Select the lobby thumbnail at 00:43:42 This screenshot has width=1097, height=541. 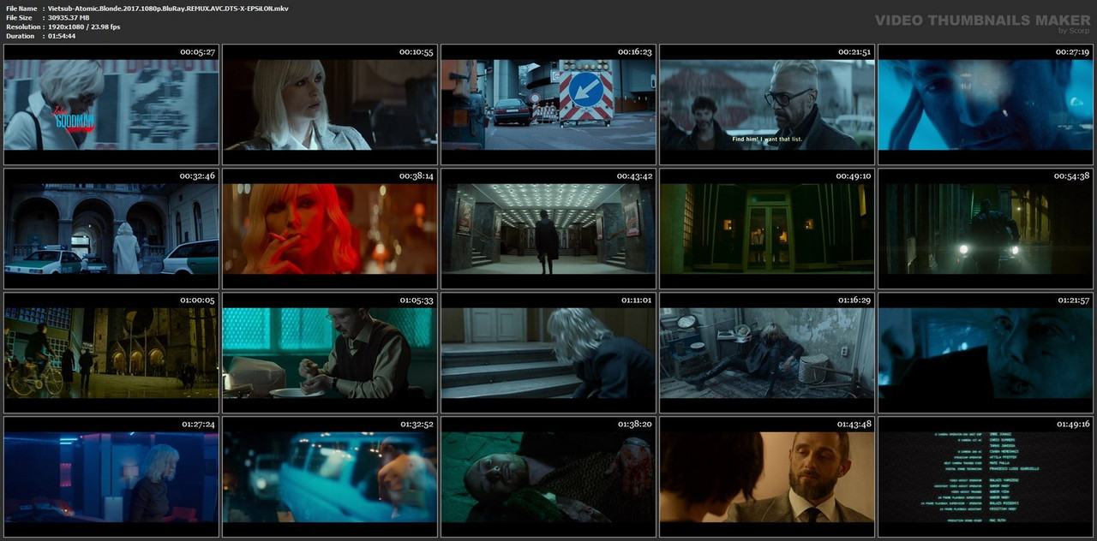point(548,229)
